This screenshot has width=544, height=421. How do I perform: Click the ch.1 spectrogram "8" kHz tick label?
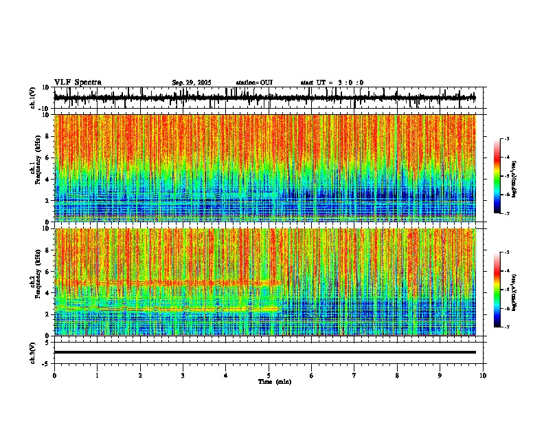[48, 136]
